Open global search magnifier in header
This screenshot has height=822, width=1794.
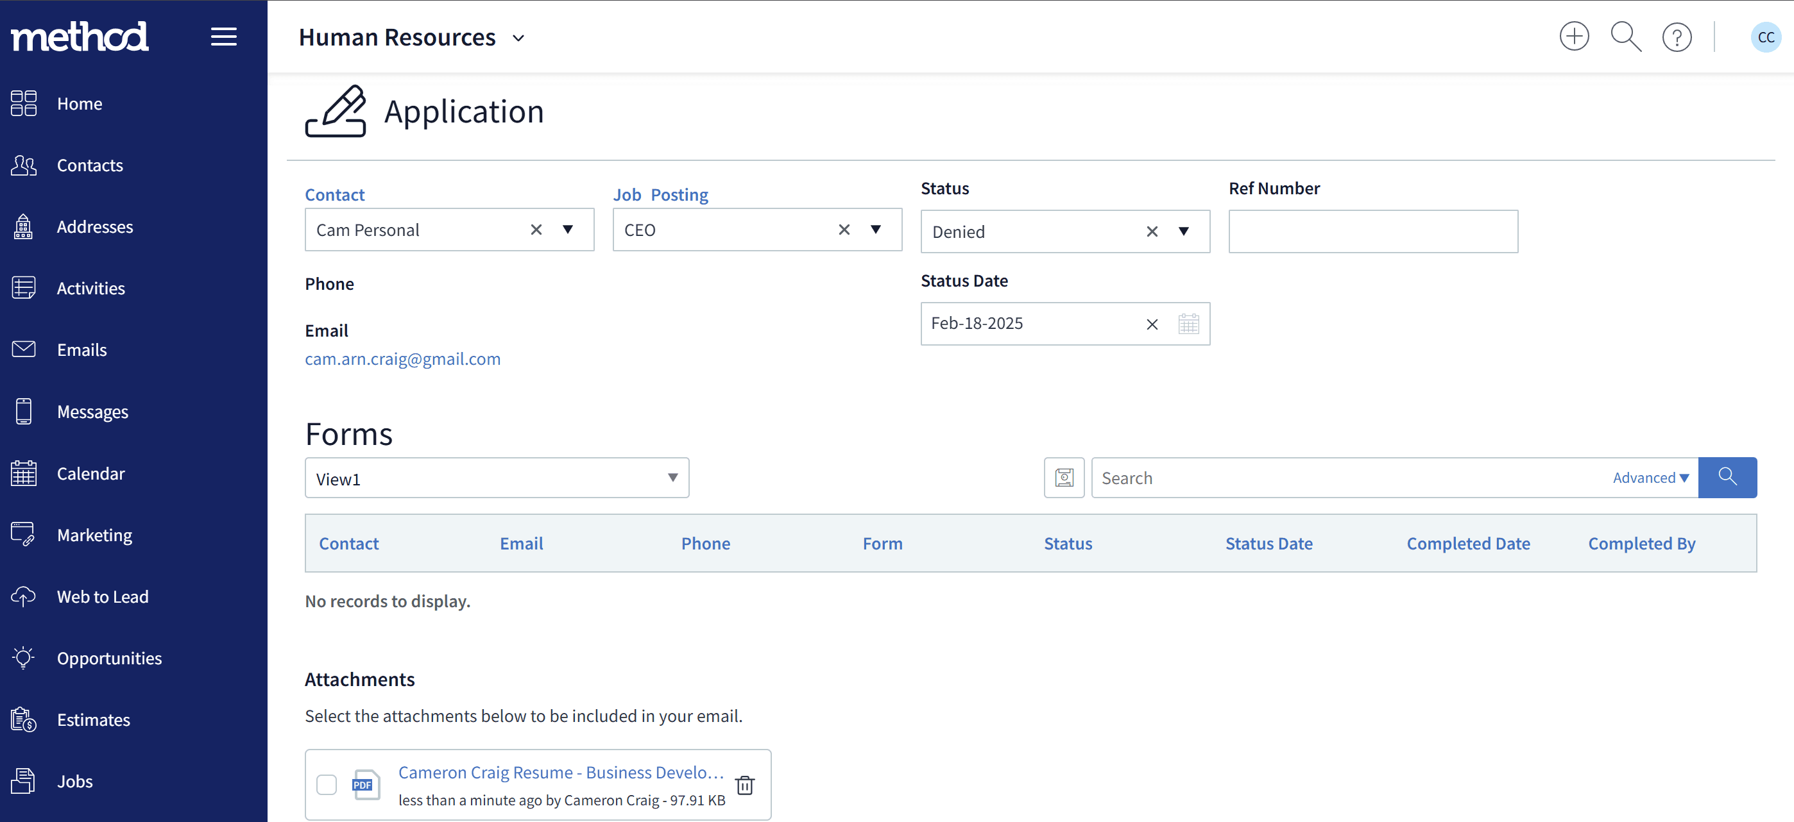pos(1625,36)
